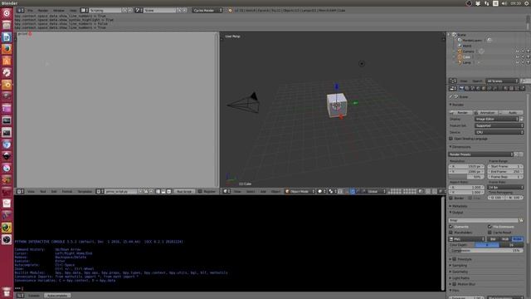Click the Python console editor type icon
The width and height of the screenshot is (531, 299).
[20, 296]
